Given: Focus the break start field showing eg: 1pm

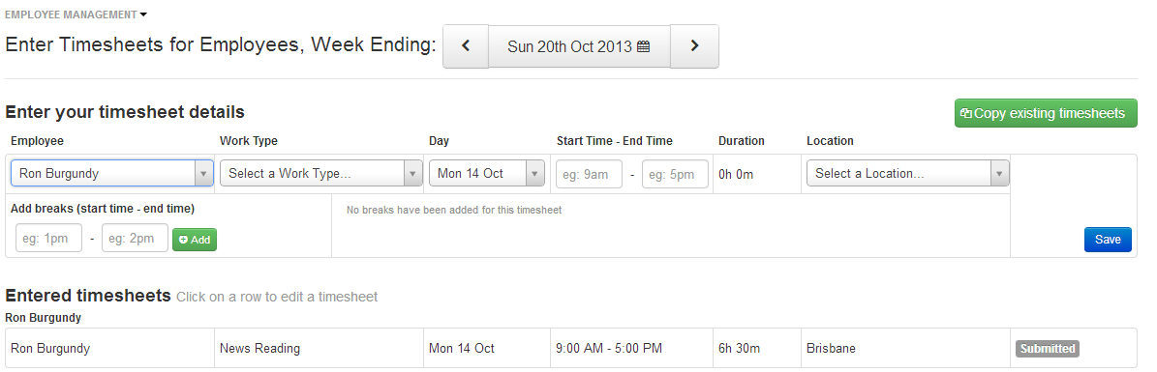Looking at the screenshot, I should (x=48, y=238).
